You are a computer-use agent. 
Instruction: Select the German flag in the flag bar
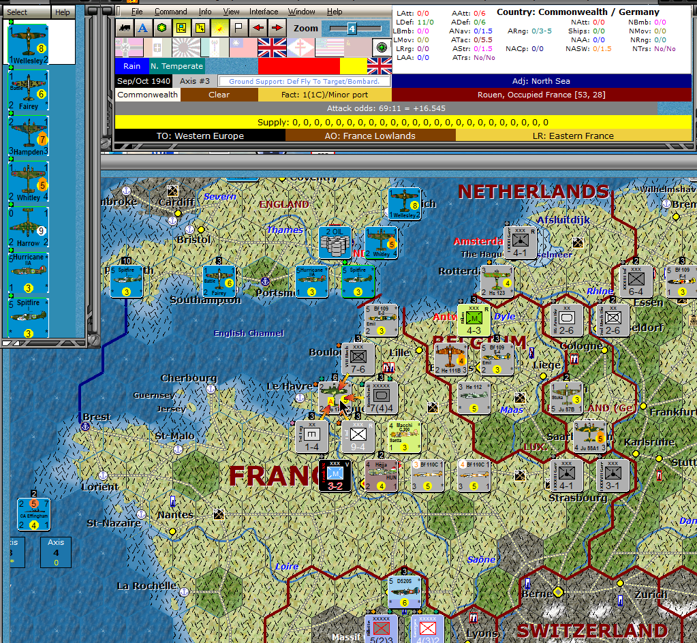[x=129, y=48]
